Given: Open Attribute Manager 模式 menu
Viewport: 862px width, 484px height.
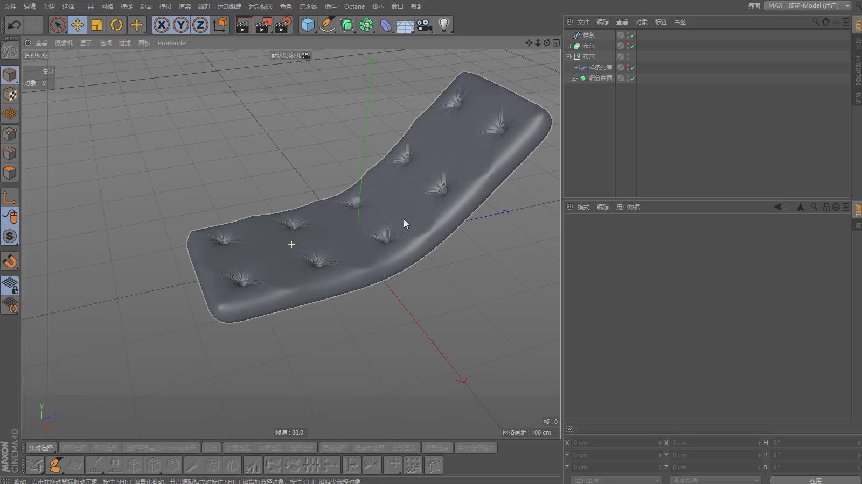Looking at the screenshot, I should [583, 207].
